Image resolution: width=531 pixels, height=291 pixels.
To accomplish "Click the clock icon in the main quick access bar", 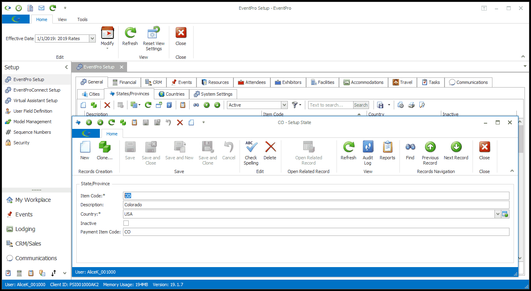I will point(19,8).
